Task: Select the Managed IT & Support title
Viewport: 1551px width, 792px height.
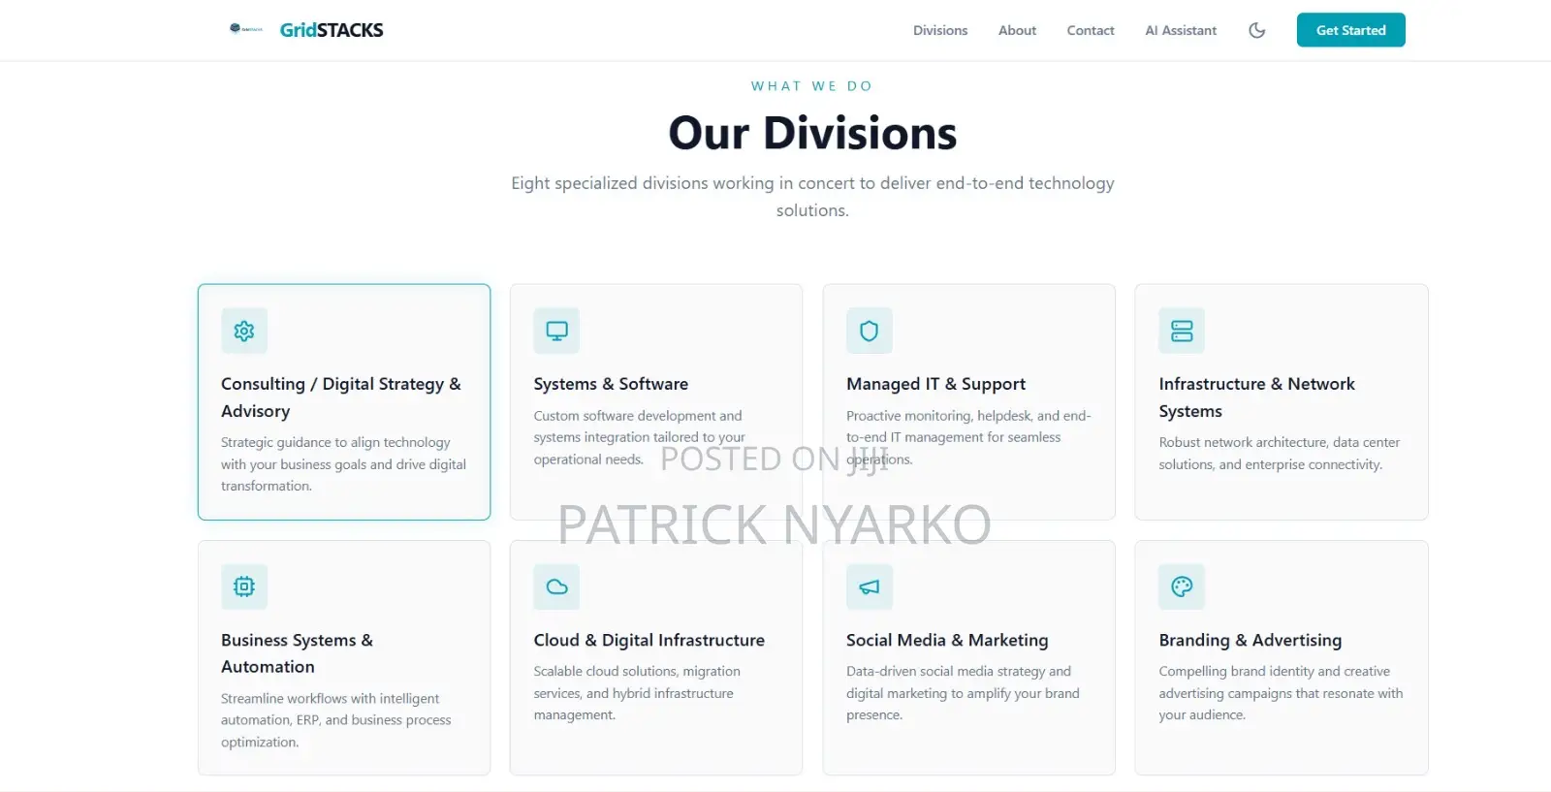Action: click(935, 384)
